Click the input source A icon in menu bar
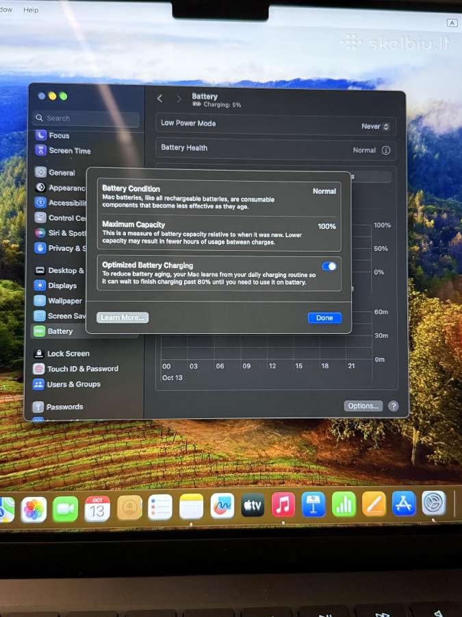The image size is (462, 617). 452,23
